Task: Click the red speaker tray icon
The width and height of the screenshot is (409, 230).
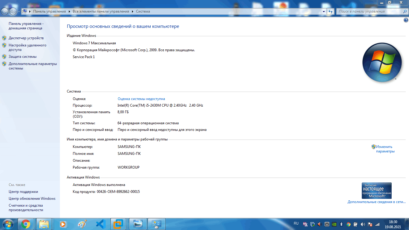Action: pyautogui.click(x=319, y=224)
